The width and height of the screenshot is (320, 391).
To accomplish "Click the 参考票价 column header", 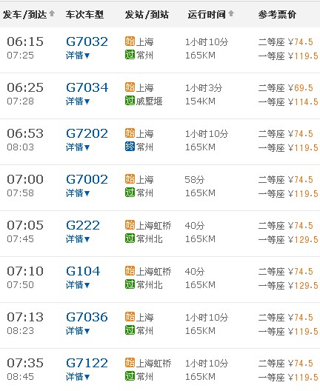I will pos(277,15).
